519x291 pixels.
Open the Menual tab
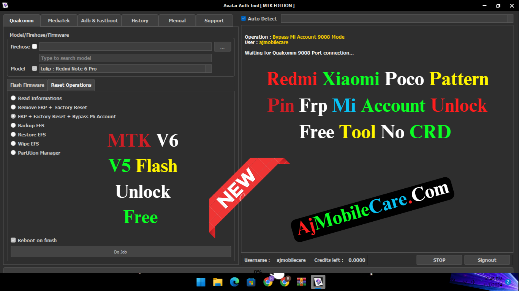(177, 20)
